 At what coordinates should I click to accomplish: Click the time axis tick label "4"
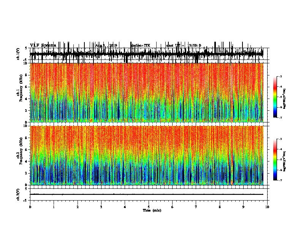(125, 207)
